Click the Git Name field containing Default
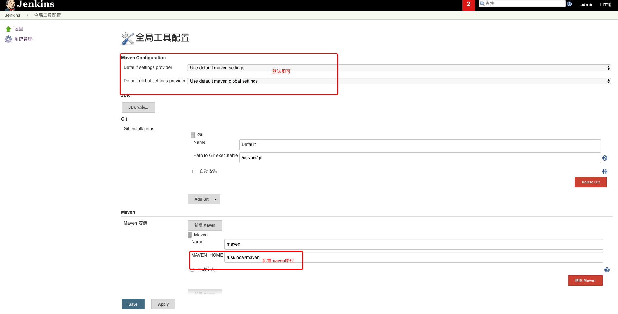This screenshot has width=618, height=314. [420, 144]
